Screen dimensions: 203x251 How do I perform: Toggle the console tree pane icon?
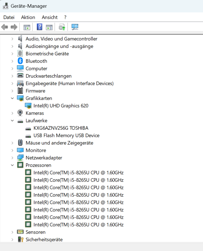point(27,27)
